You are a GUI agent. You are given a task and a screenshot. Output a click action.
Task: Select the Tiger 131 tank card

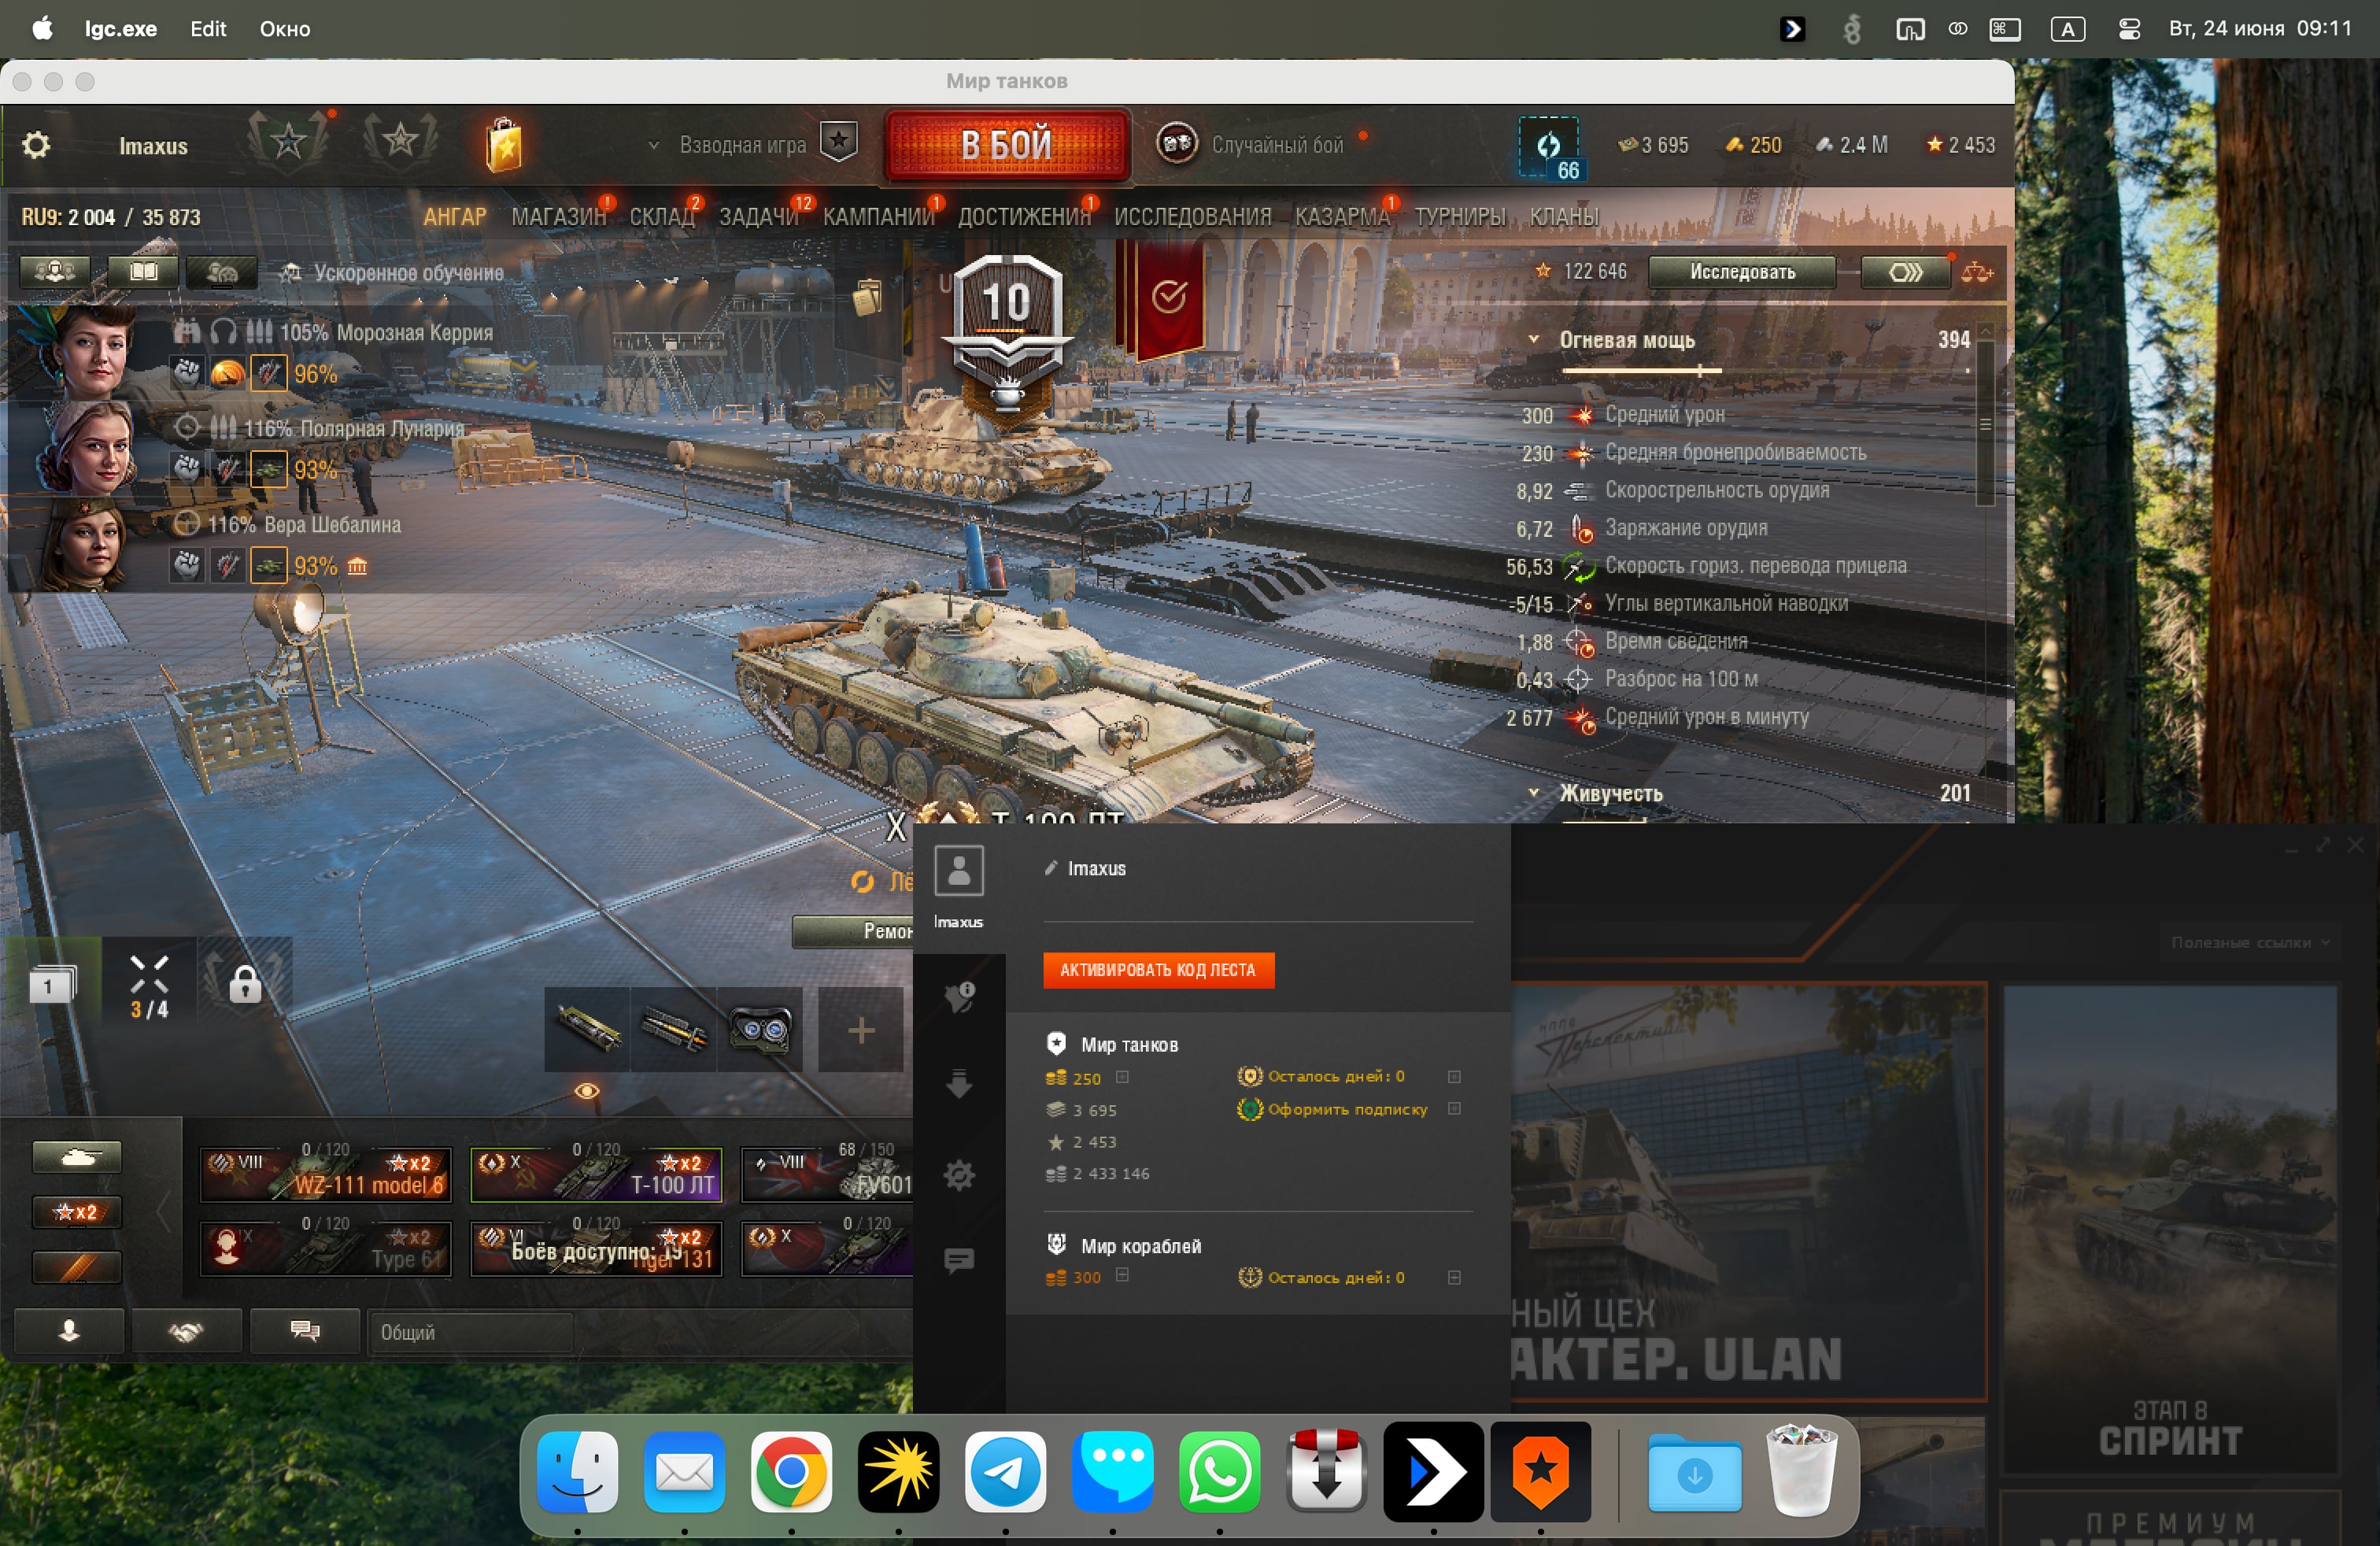(x=596, y=1248)
